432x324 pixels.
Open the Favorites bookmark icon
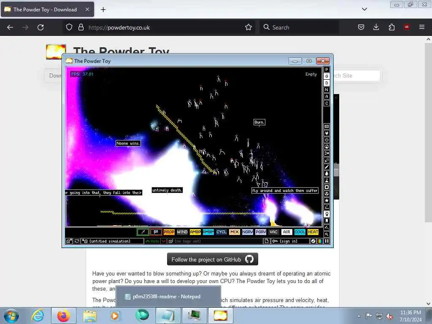click(327, 221)
